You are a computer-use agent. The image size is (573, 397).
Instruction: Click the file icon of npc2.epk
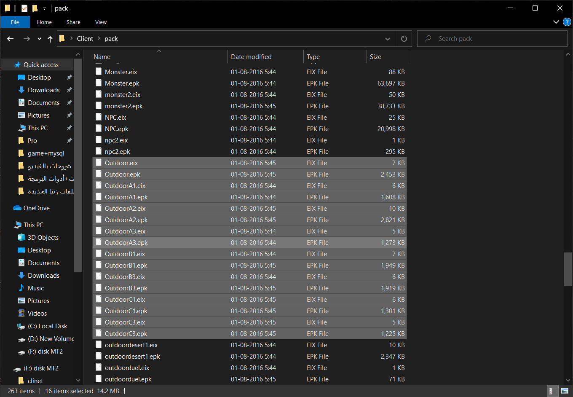99,151
